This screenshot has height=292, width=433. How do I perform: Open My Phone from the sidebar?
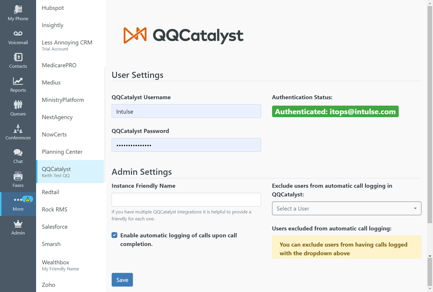point(18,13)
